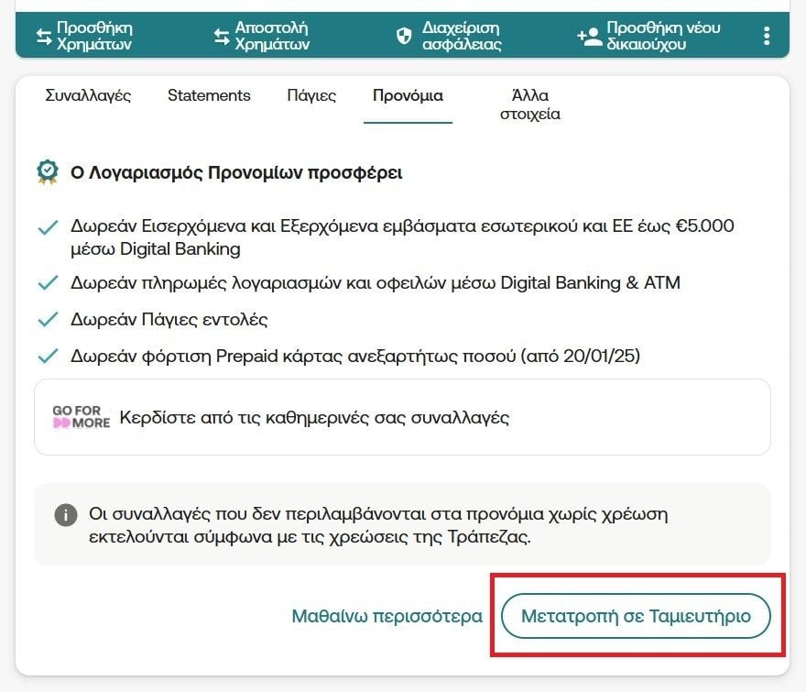Image resolution: width=806 pixels, height=692 pixels.
Task: Click Αποστολή Χρημάτων label in top bar
Action: (272, 36)
